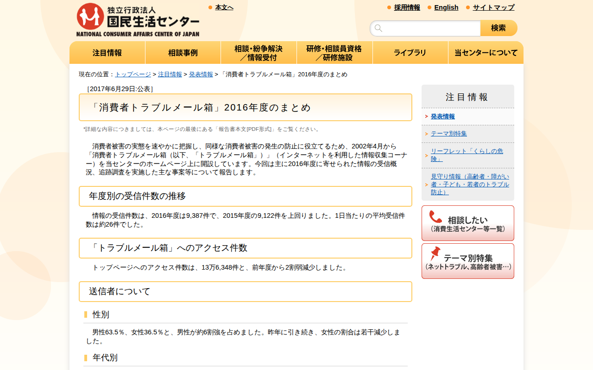Image resolution: width=593 pixels, height=370 pixels.
Task: Click the magnifier icon in the search box
Action: (379, 28)
